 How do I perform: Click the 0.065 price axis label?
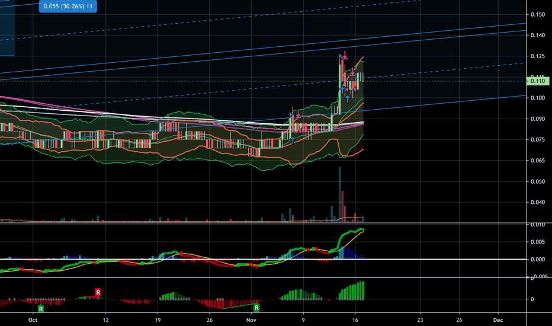click(538, 161)
